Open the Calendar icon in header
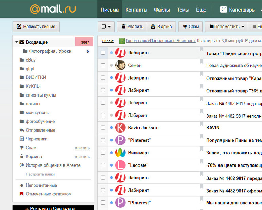This screenshot has width=262, height=210. pos(224,10)
